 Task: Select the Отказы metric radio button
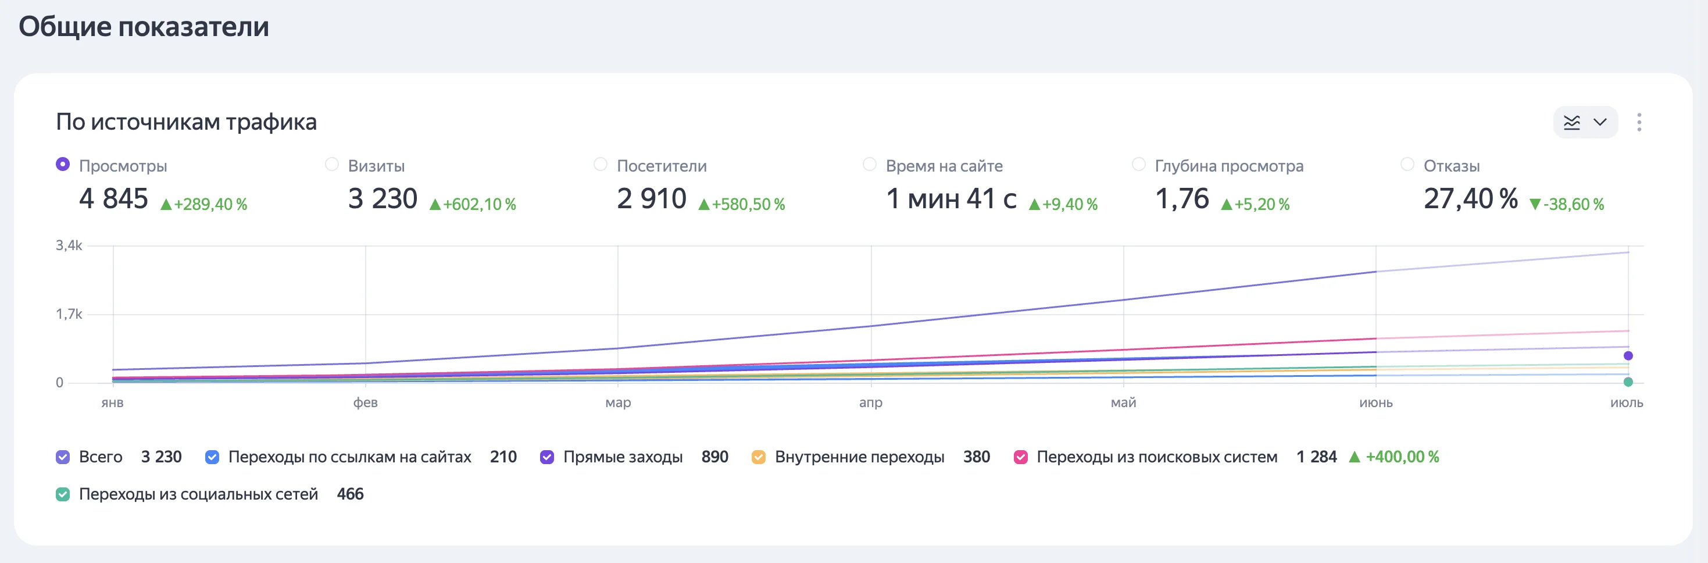coord(1407,164)
